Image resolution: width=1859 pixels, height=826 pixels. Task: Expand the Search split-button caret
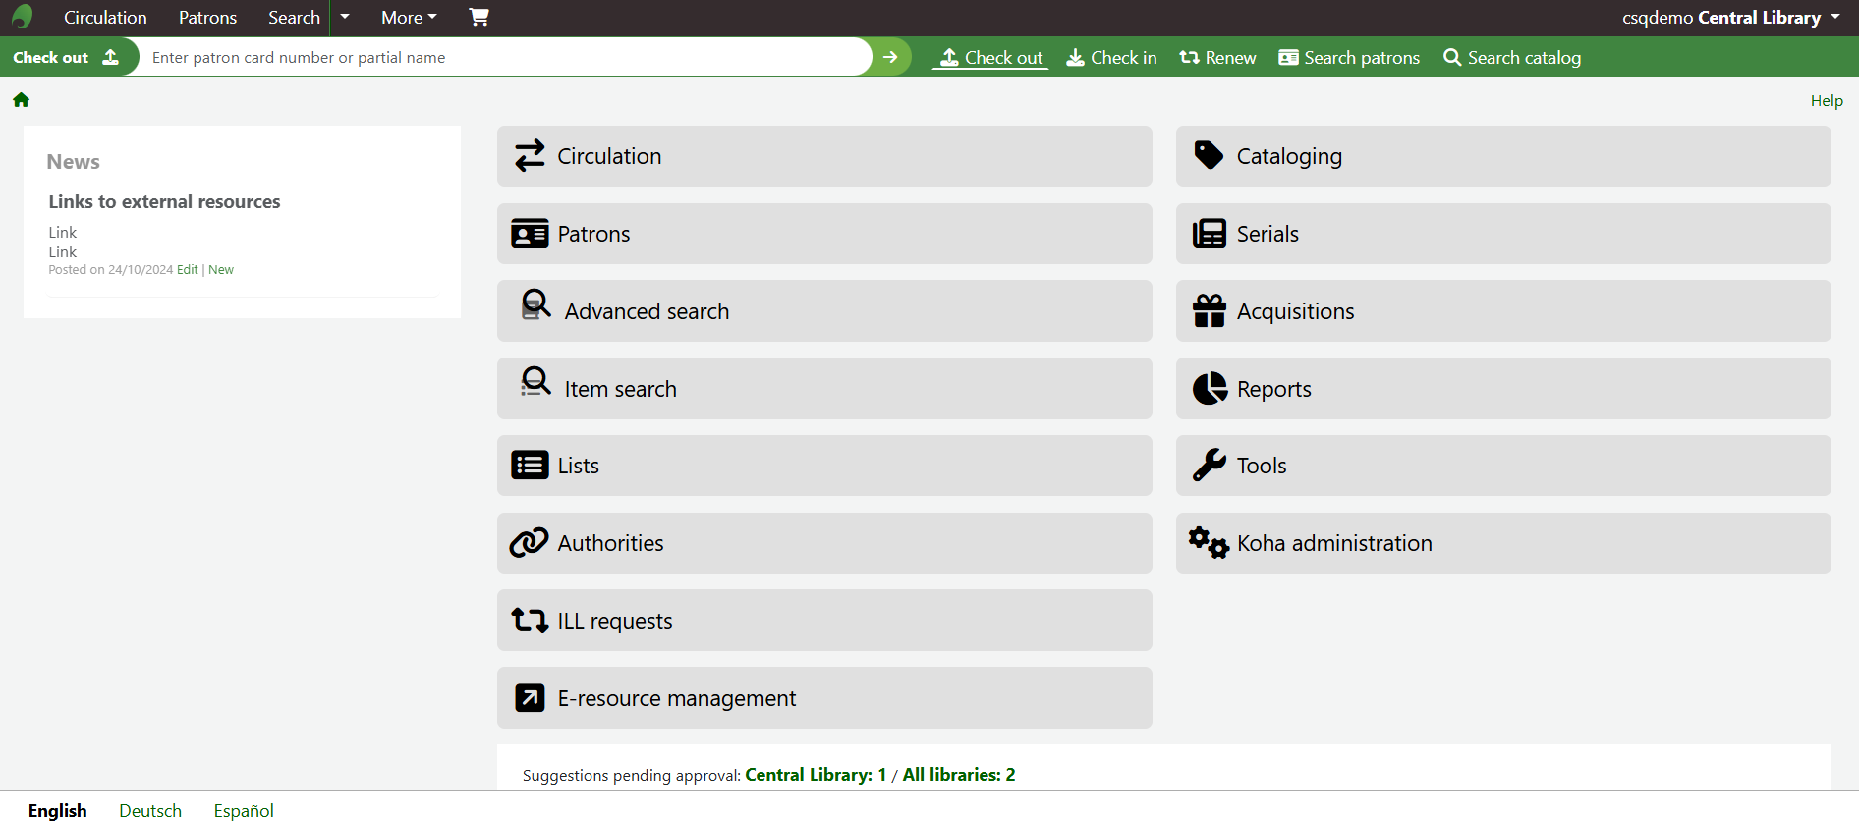click(x=345, y=17)
